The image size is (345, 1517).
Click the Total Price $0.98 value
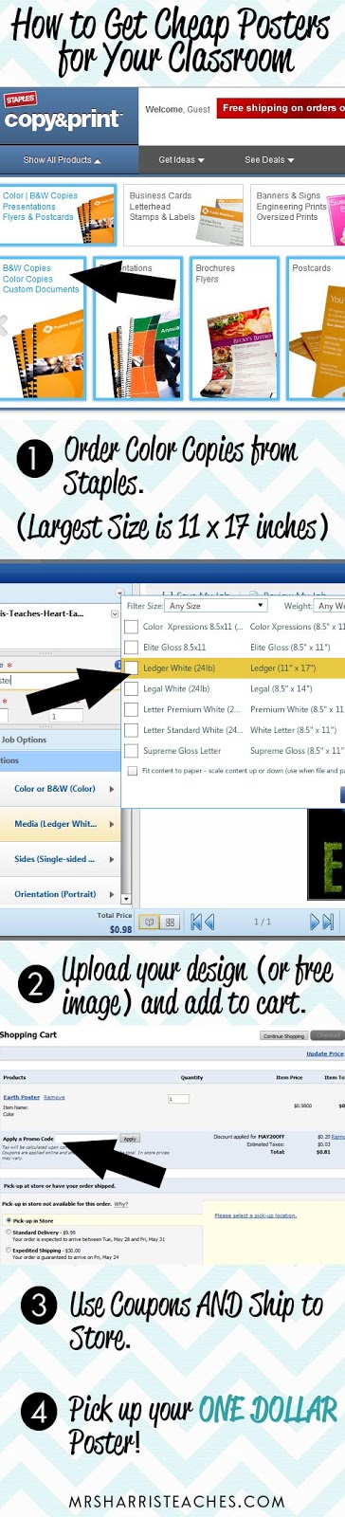coord(120,929)
